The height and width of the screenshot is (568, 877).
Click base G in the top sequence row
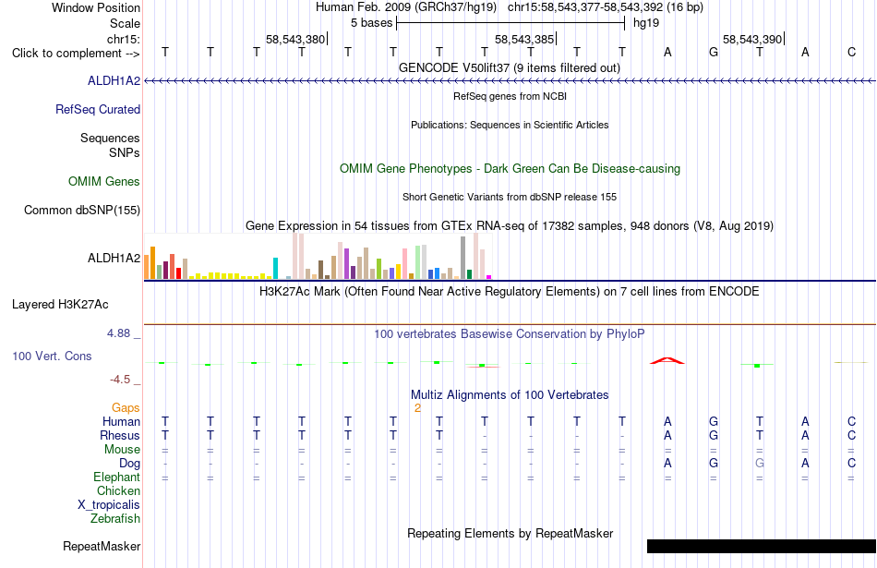coord(713,52)
